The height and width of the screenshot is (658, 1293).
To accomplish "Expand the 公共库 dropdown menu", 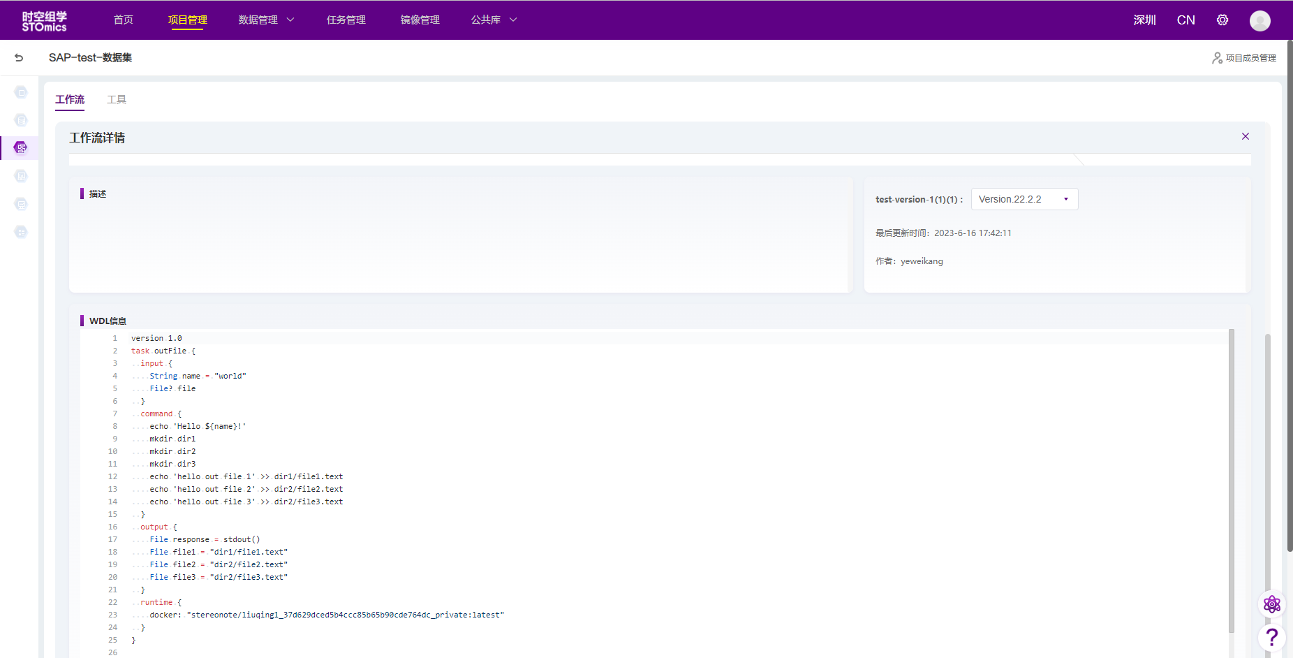I will click(494, 20).
